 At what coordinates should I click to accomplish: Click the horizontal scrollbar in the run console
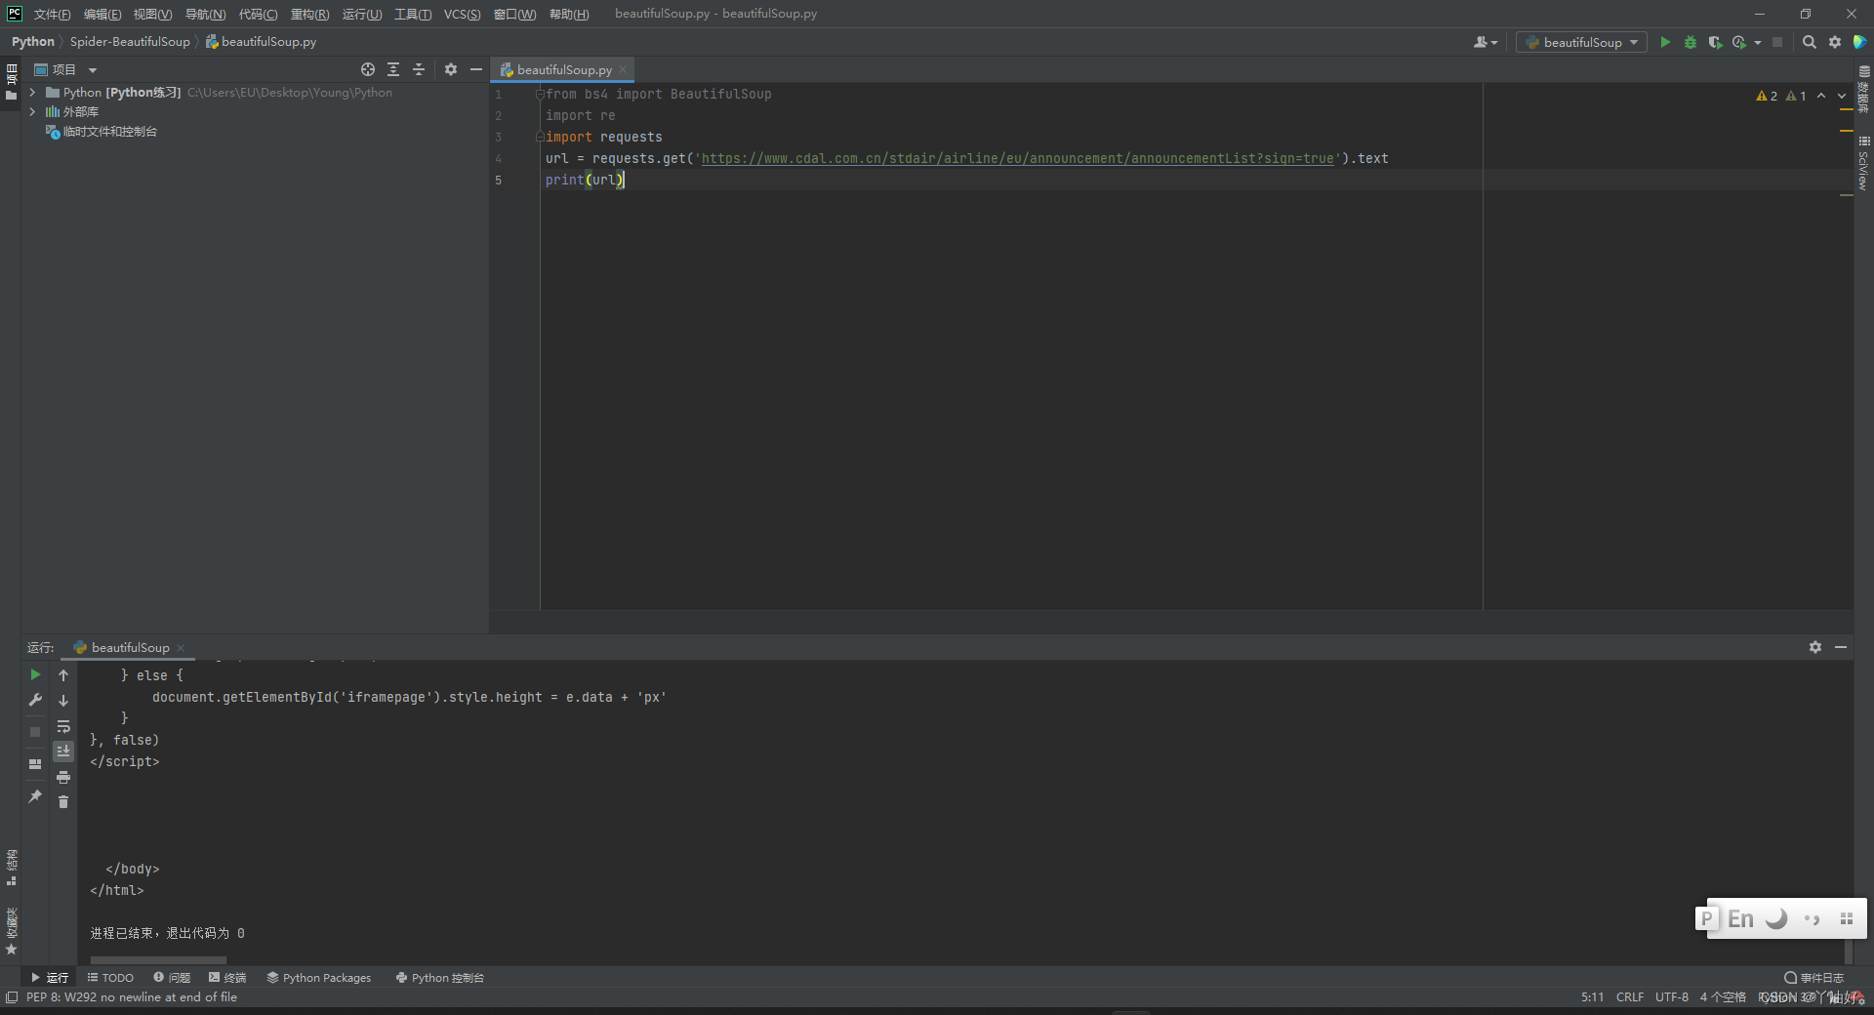[158, 960]
